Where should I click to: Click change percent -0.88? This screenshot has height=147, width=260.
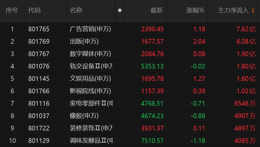[x=198, y=116]
